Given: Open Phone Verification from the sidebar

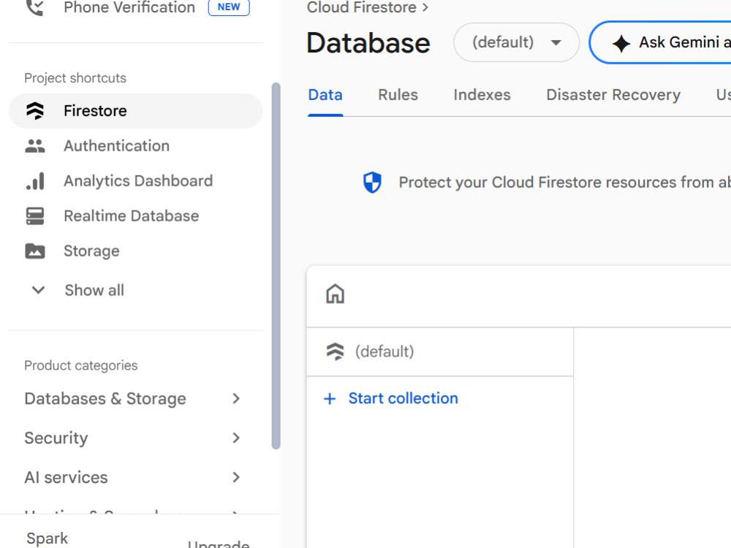Looking at the screenshot, I should (x=129, y=7).
